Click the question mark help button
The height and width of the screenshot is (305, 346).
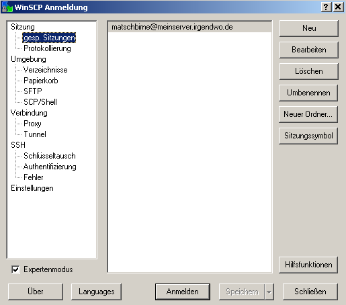pyautogui.click(x=327, y=7)
